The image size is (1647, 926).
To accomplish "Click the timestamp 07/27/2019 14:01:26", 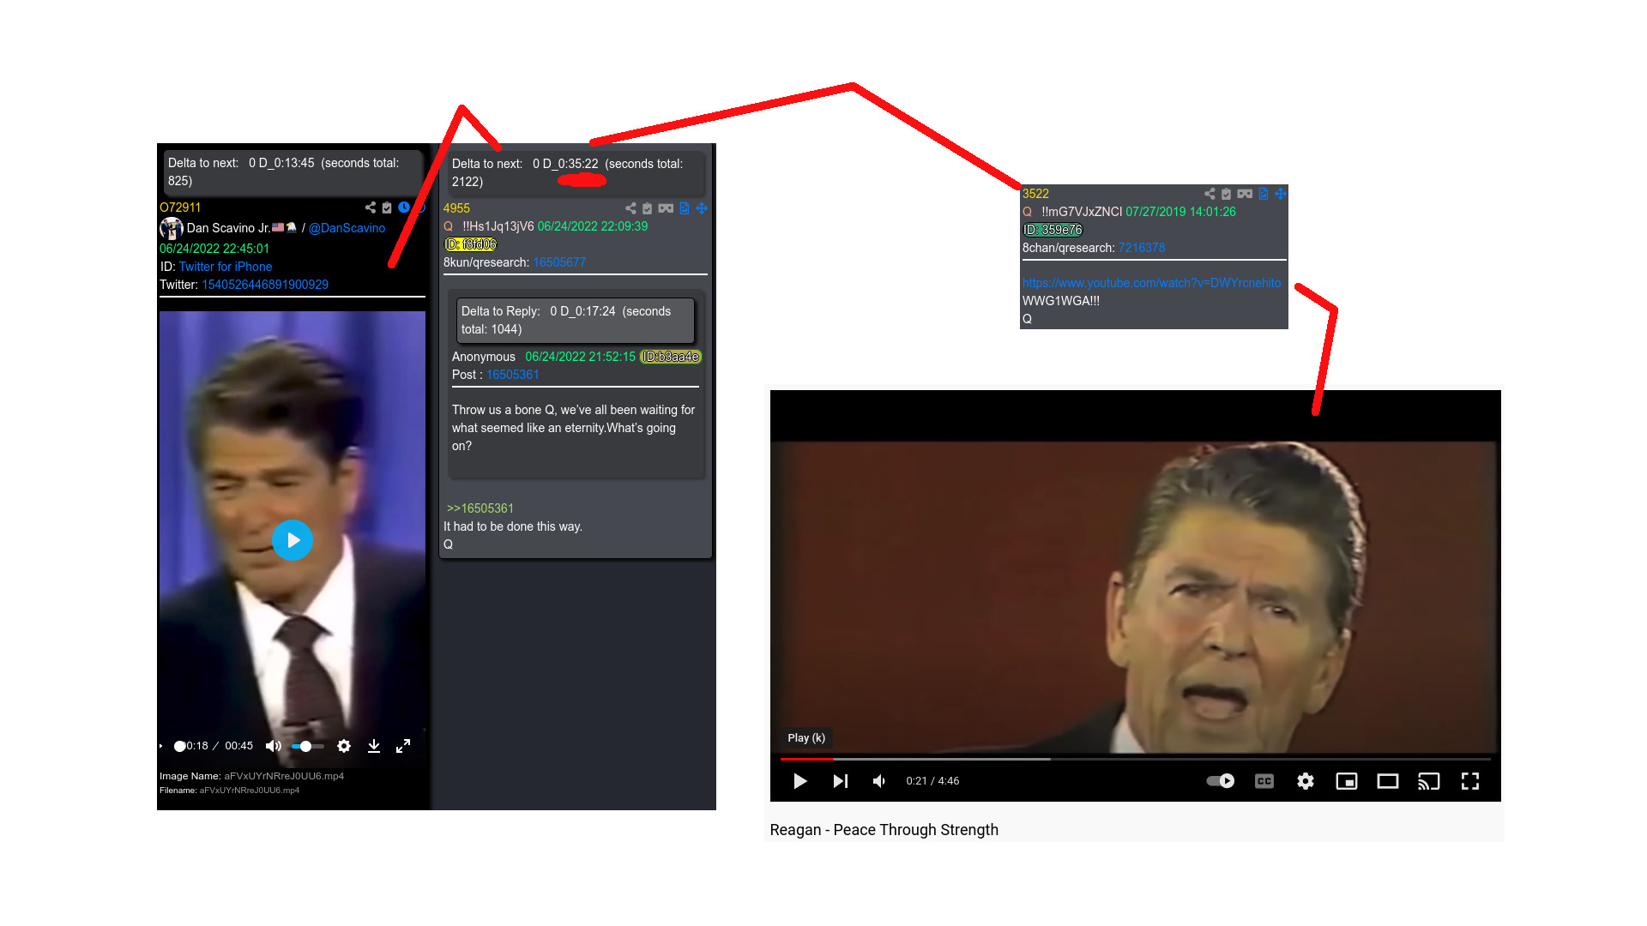I will tap(1181, 212).
